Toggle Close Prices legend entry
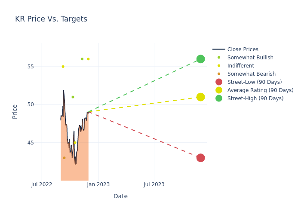This screenshot has height=215, width=301. (243, 49)
